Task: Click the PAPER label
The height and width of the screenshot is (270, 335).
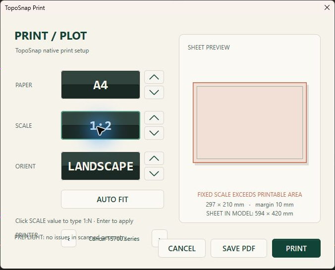Action: [x=24, y=85]
